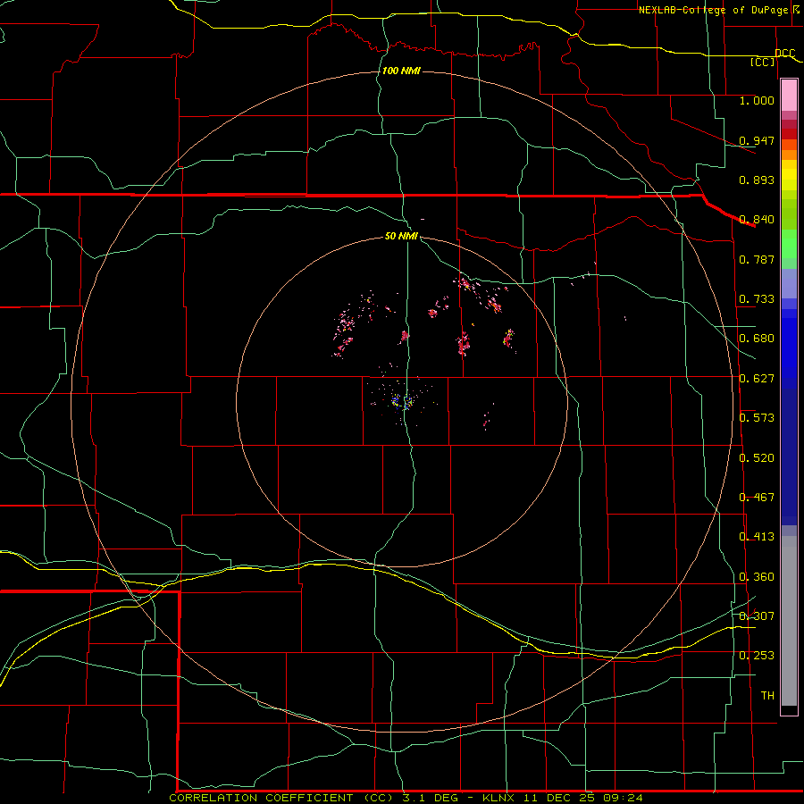The image size is (804, 804).
Task: Pick the gray segment of the color bar
Action: click(789, 621)
